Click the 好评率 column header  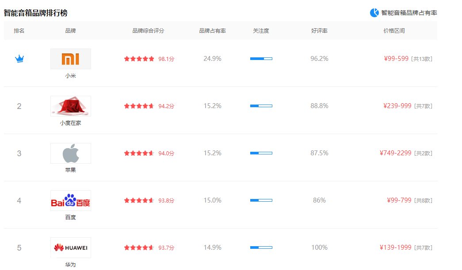[x=319, y=30]
